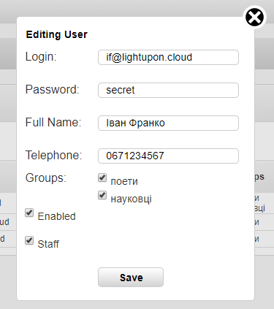Focus the Password input field

(x=168, y=91)
